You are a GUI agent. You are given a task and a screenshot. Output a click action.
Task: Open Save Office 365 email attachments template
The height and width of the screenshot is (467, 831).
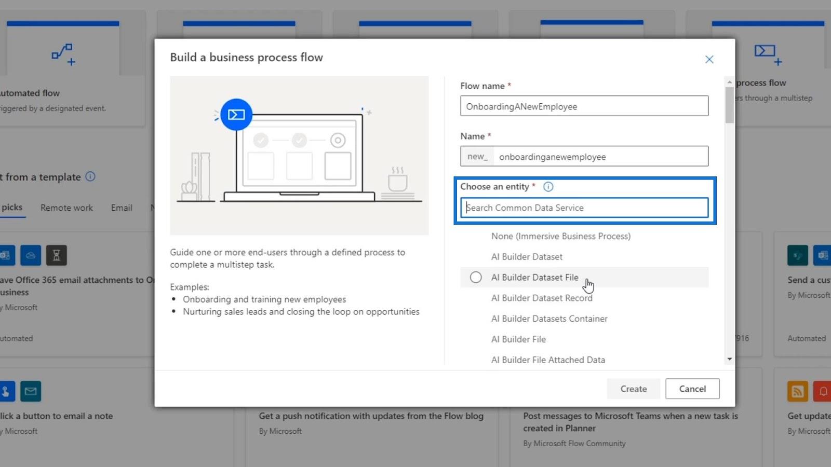tap(77, 286)
